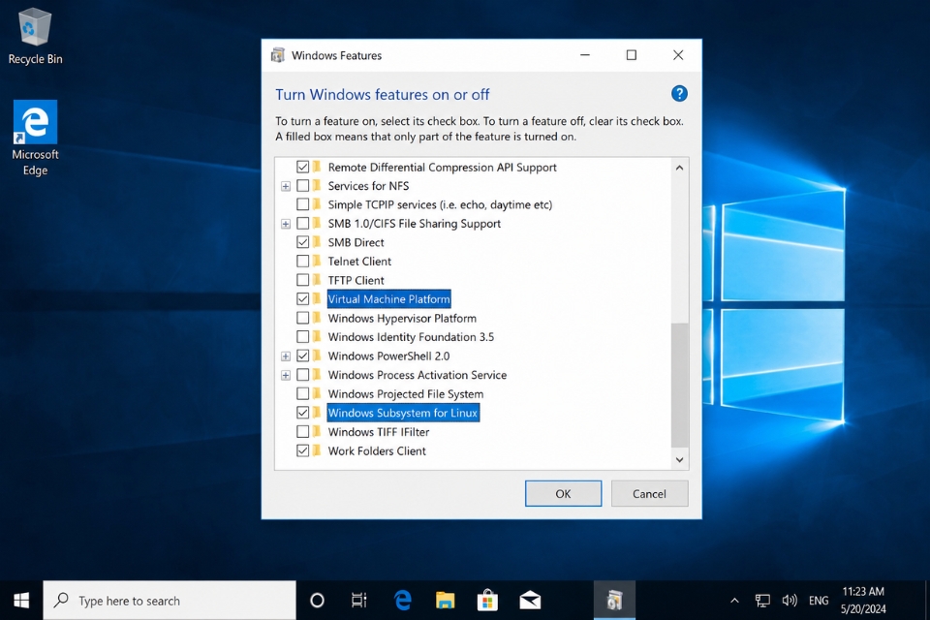Expand Windows Process Activation Service node

286,375
